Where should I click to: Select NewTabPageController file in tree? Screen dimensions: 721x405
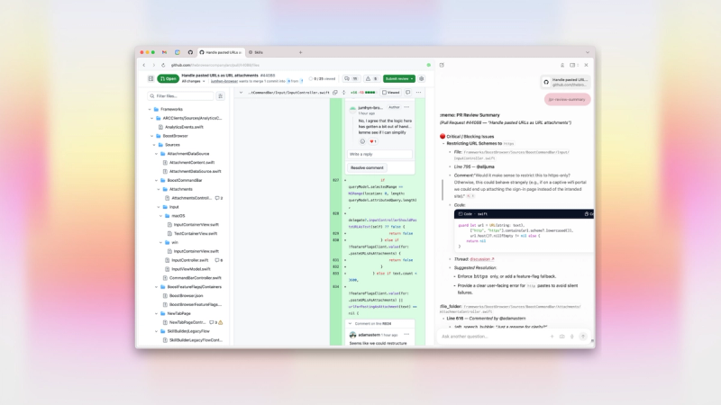(187, 322)
